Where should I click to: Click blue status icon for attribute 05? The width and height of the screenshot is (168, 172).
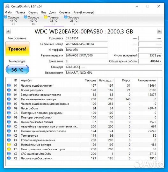point(9,99)
